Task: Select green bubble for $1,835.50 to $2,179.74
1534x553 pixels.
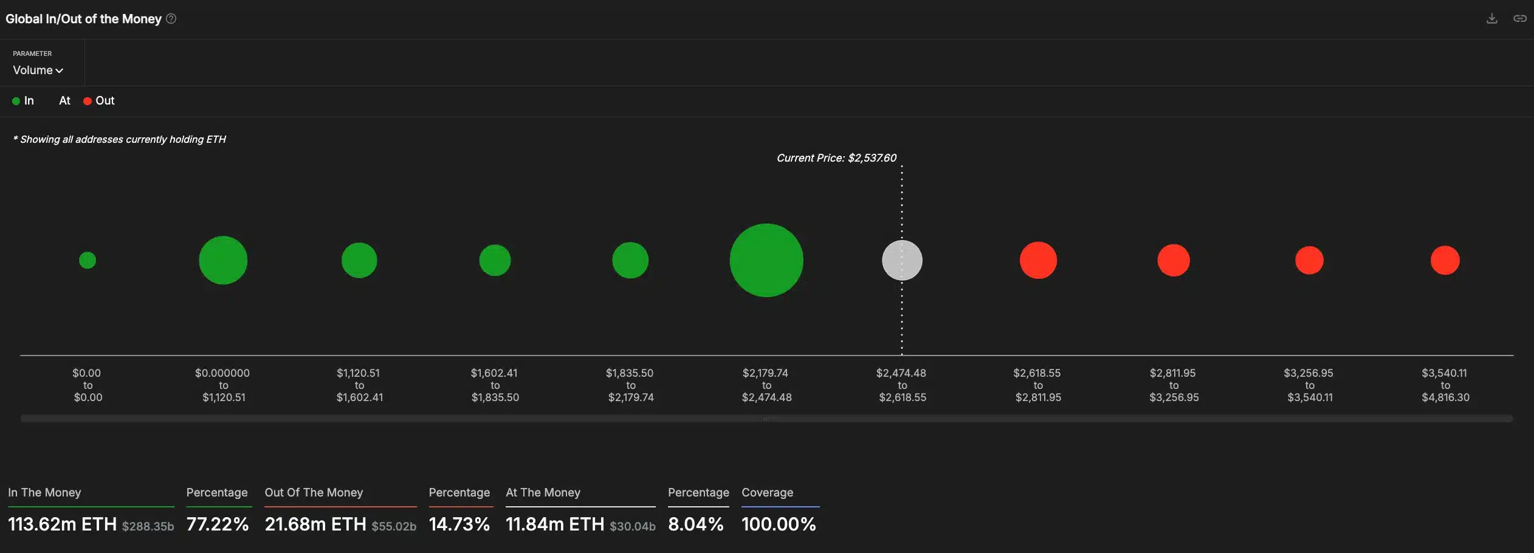Action: 630,260
